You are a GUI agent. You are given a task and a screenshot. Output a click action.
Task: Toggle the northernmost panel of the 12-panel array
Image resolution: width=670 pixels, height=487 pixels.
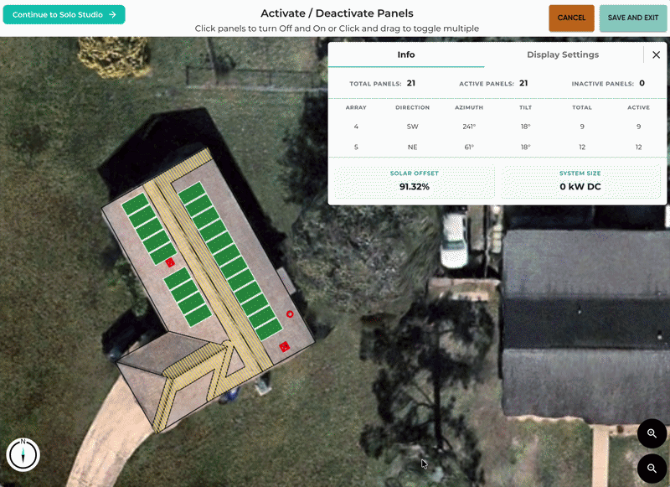[192, 193]
